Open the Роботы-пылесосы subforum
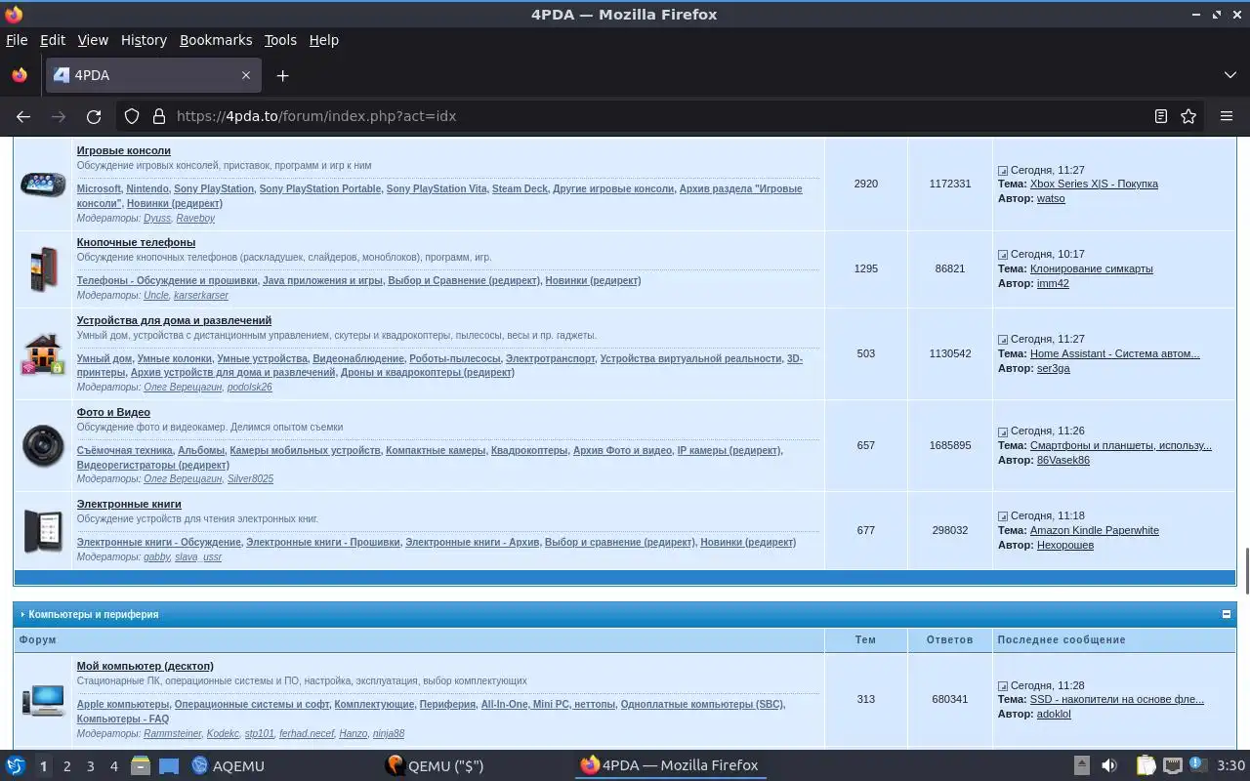Screen dimensions: 1250x781 [x=454, y=358]
